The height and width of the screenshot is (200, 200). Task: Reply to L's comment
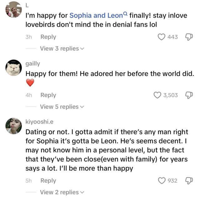(x=48, y=37)
